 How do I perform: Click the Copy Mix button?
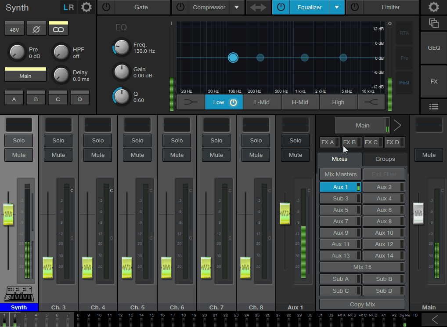[362, 305]
